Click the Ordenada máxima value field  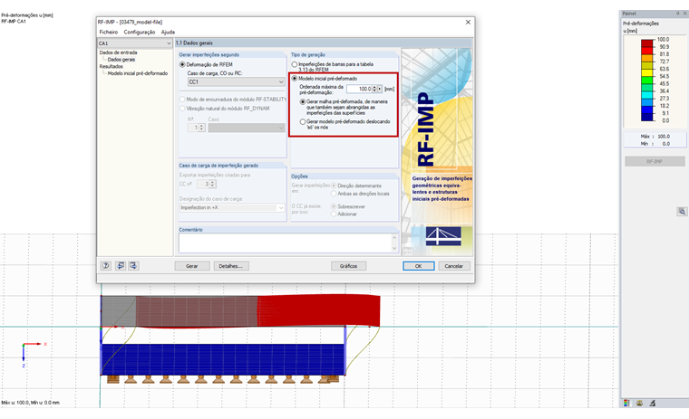(x=359, y=89)
